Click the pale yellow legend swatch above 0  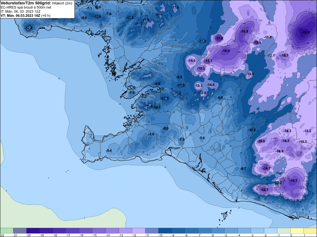click(x=297, y=231)
